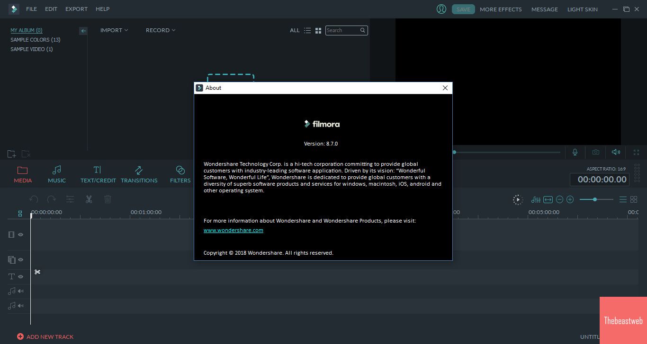The width and height of the screenshot is (647, 344).
Task: Switch to the TRANSITIONS tab
Action: click(139, 174)
